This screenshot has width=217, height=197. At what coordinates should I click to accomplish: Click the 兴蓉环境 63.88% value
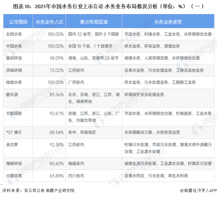57,176
